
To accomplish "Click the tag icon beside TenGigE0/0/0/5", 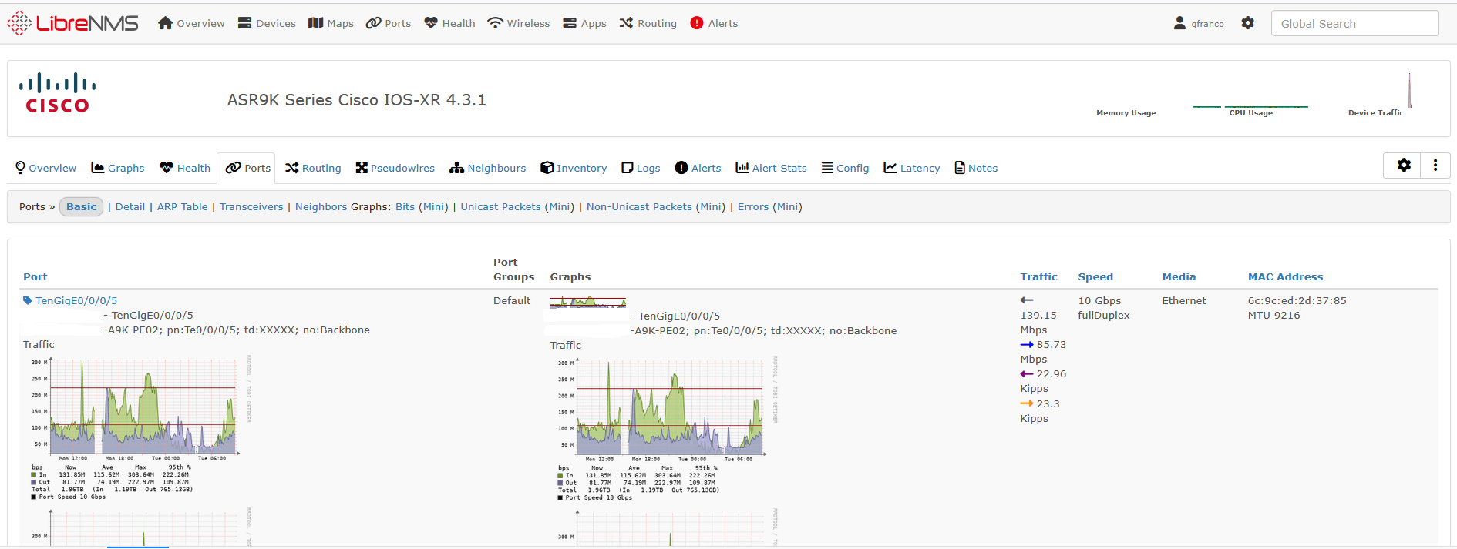I will pyautogui.click(x=28, y=300).
